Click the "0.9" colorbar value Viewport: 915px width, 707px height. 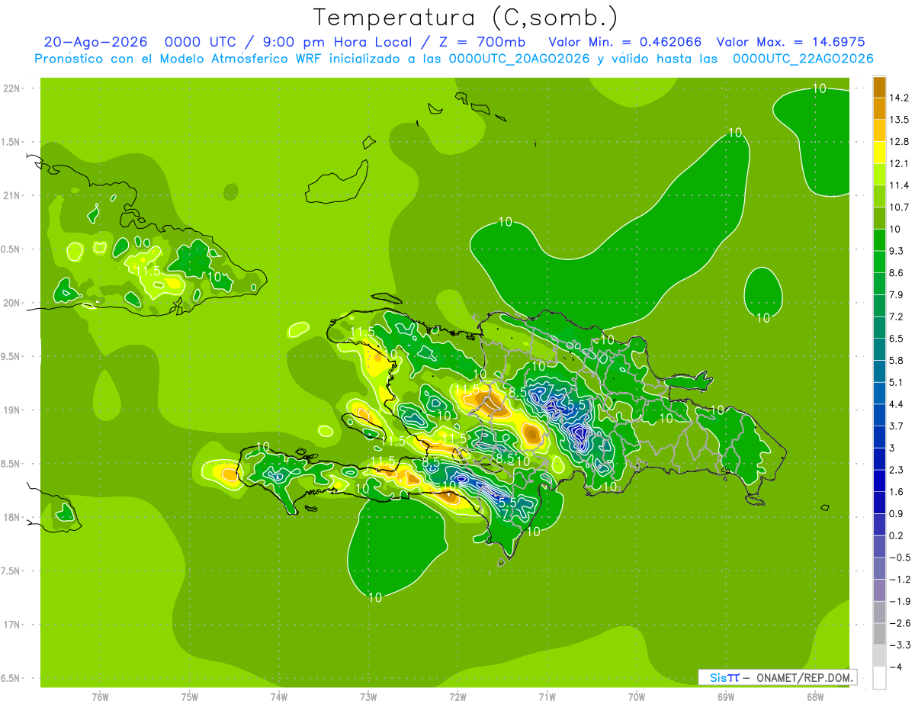896,513
